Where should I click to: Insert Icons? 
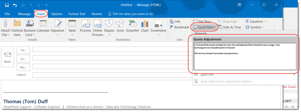pos(120,26)
